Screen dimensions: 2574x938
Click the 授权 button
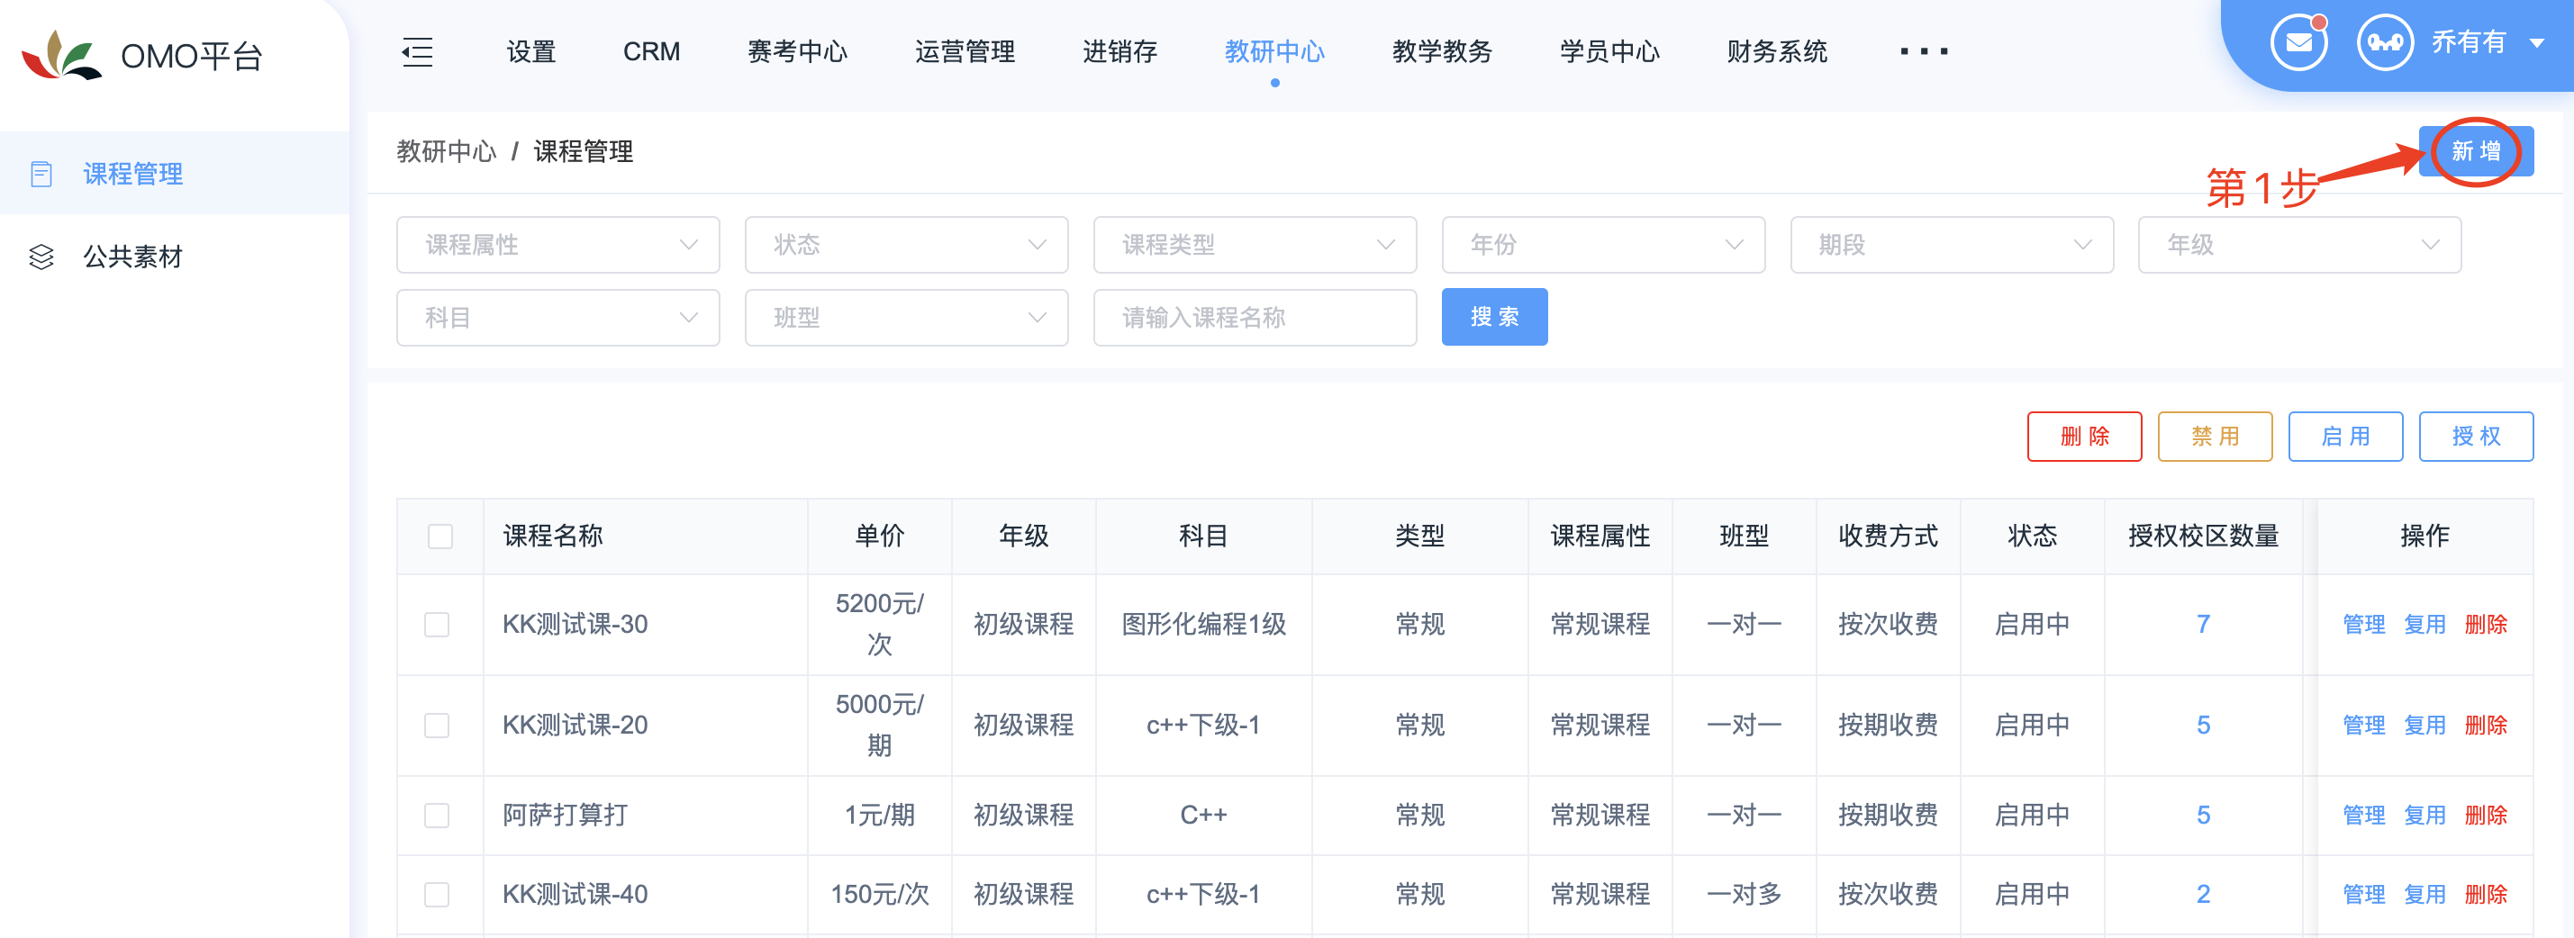coord(2475,437)
